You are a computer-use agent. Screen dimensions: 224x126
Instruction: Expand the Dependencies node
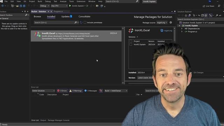[182, 29]
